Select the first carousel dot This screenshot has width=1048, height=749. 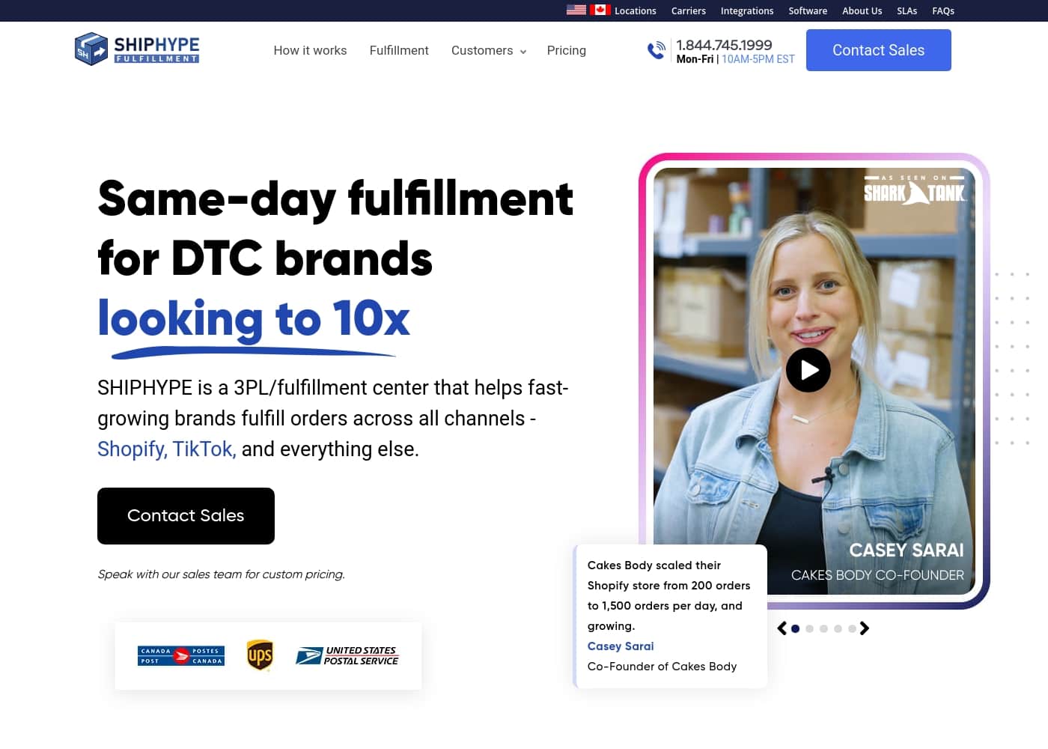(x=796, y=629)
